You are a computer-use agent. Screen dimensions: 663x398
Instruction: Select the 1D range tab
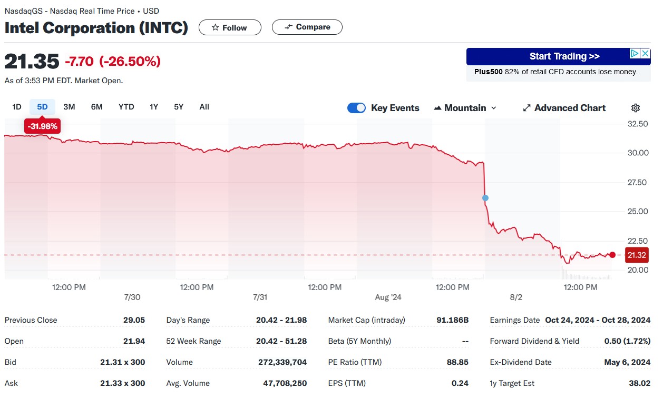[17, 107]
